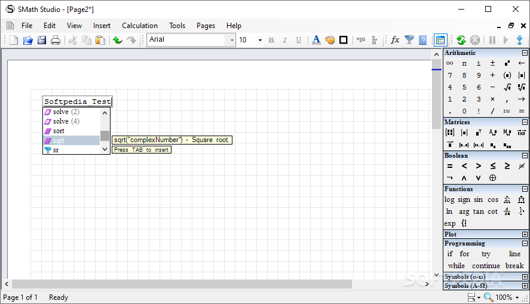Collapse the Matrices panel
530x304 pixels.
[x=525, y=122]
